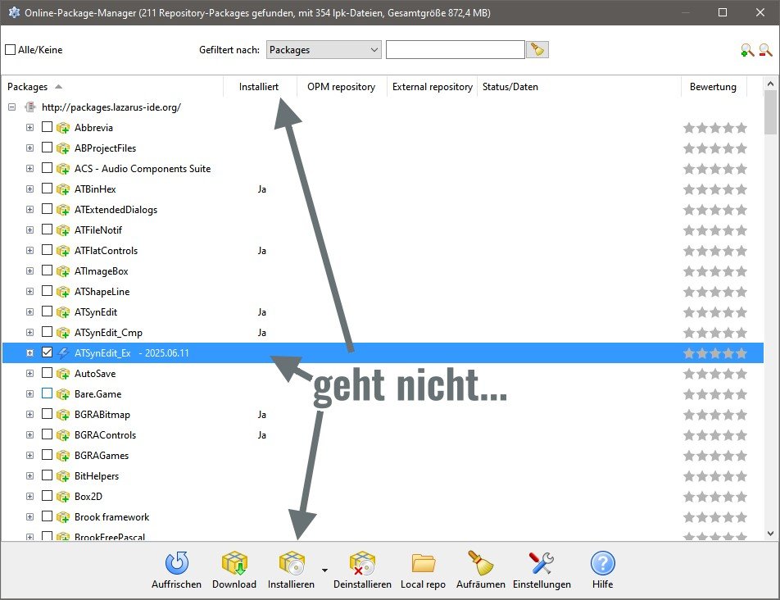Set the ATSynEdit_Ex star rating

coord(715,353)
